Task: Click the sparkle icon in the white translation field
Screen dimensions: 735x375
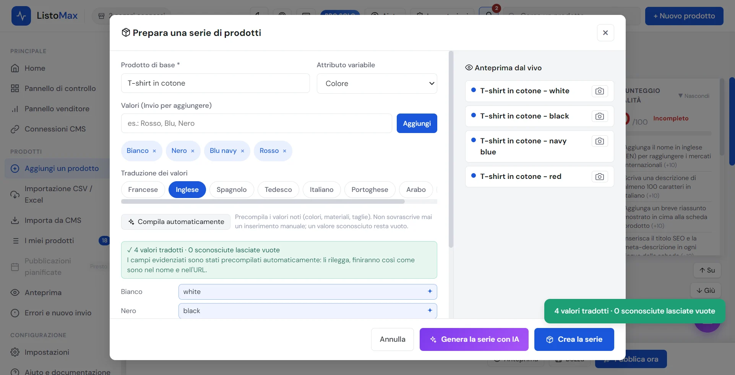Action: point(430,291)
